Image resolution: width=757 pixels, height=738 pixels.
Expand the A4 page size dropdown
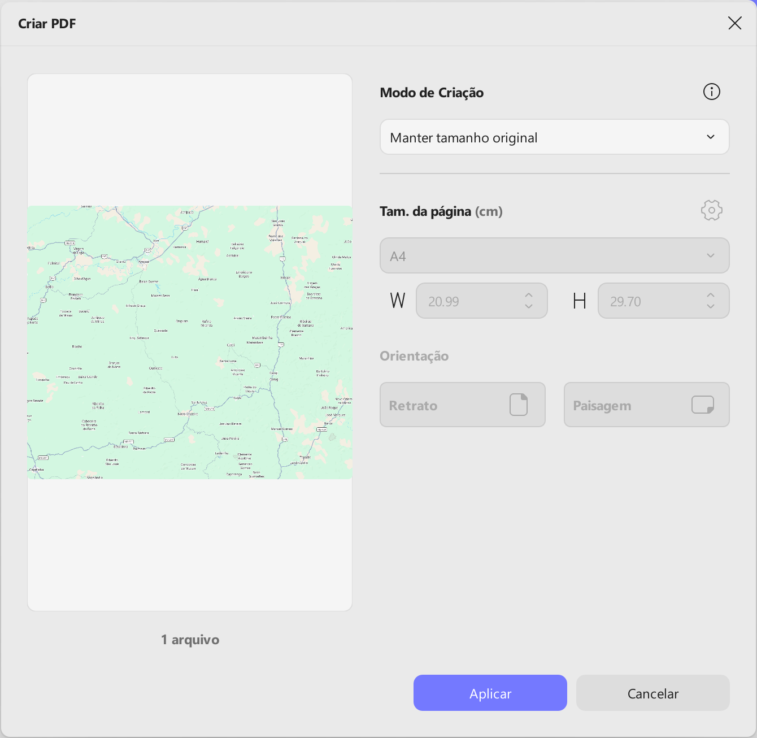pyautogui.click(x=554, y=255)
